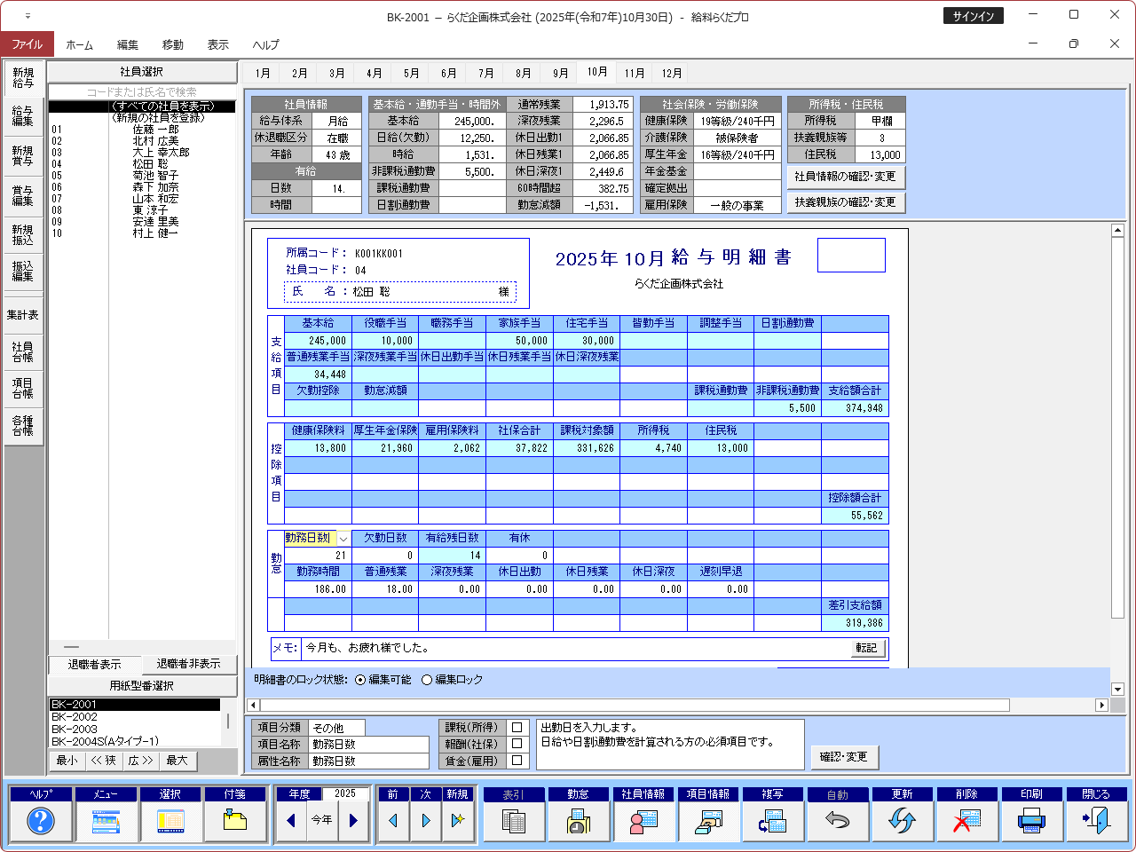Click the 項目情報 item info icon

708,821
